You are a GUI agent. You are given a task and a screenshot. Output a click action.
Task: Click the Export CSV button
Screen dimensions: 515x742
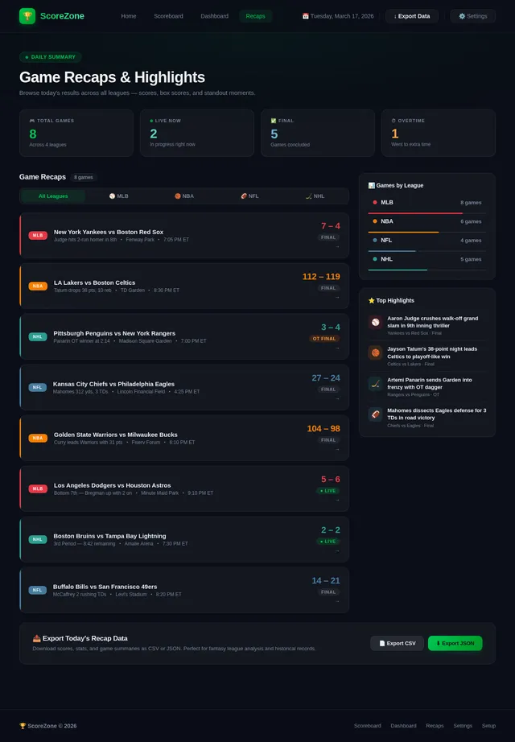[397, 643]
